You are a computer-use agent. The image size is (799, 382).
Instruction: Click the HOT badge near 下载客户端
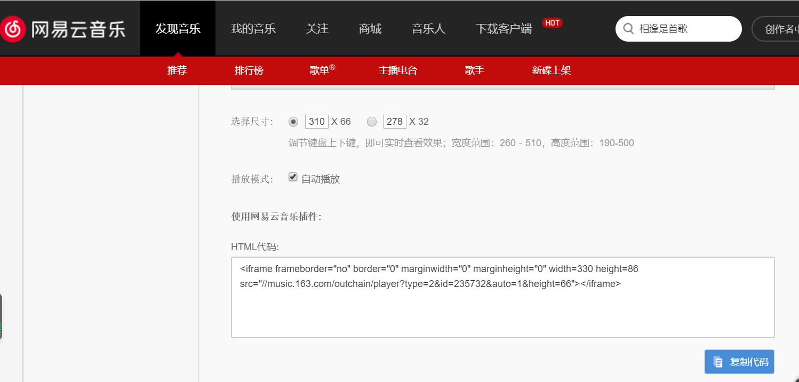[x=552, y=23]
